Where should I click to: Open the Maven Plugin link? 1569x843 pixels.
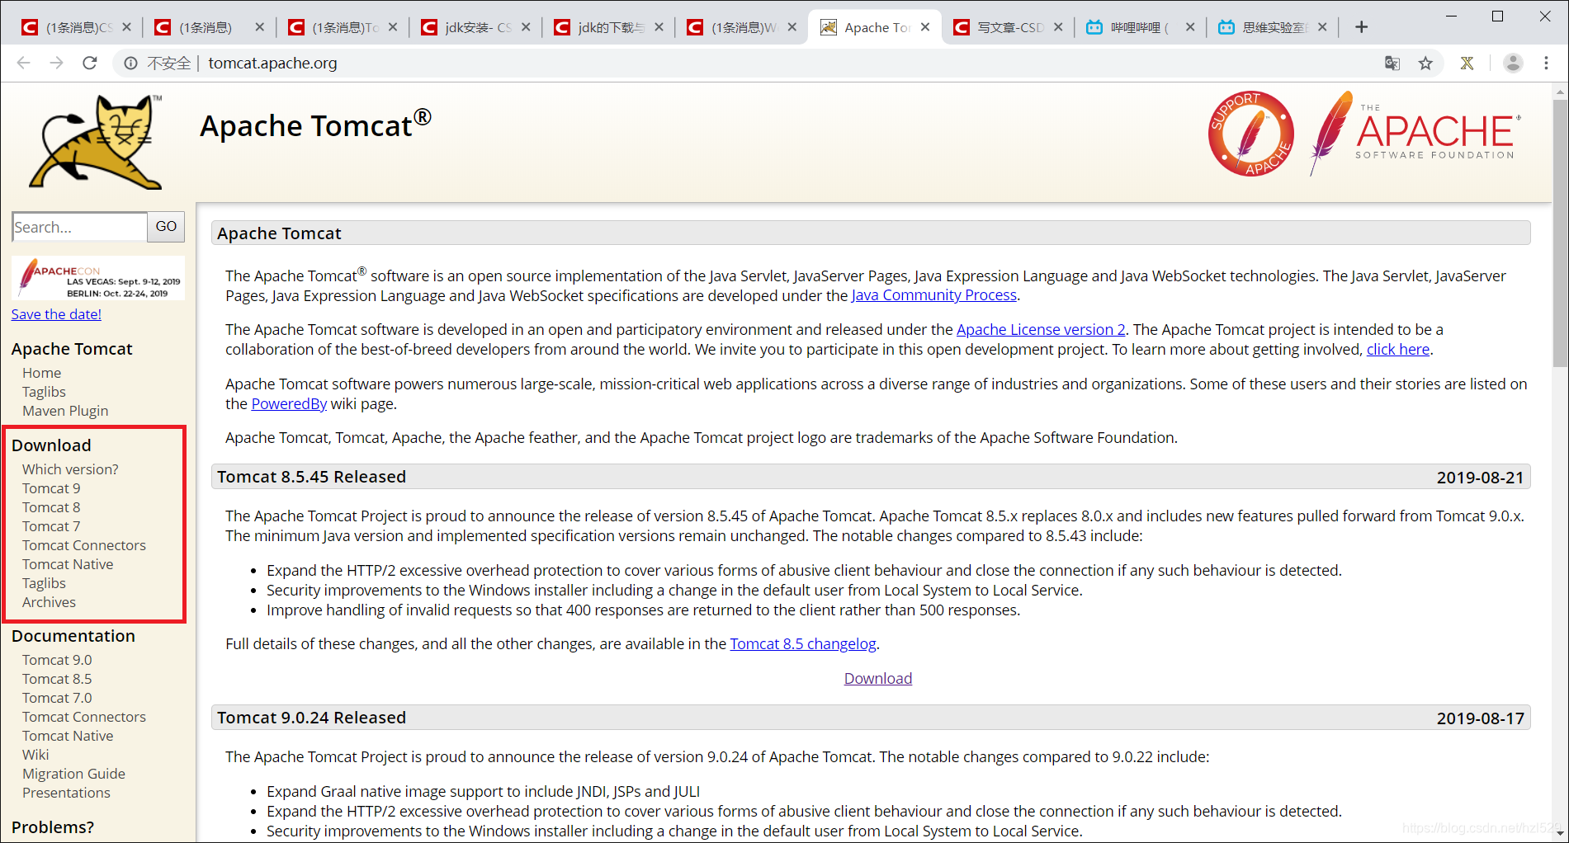[x=65, y=411]
